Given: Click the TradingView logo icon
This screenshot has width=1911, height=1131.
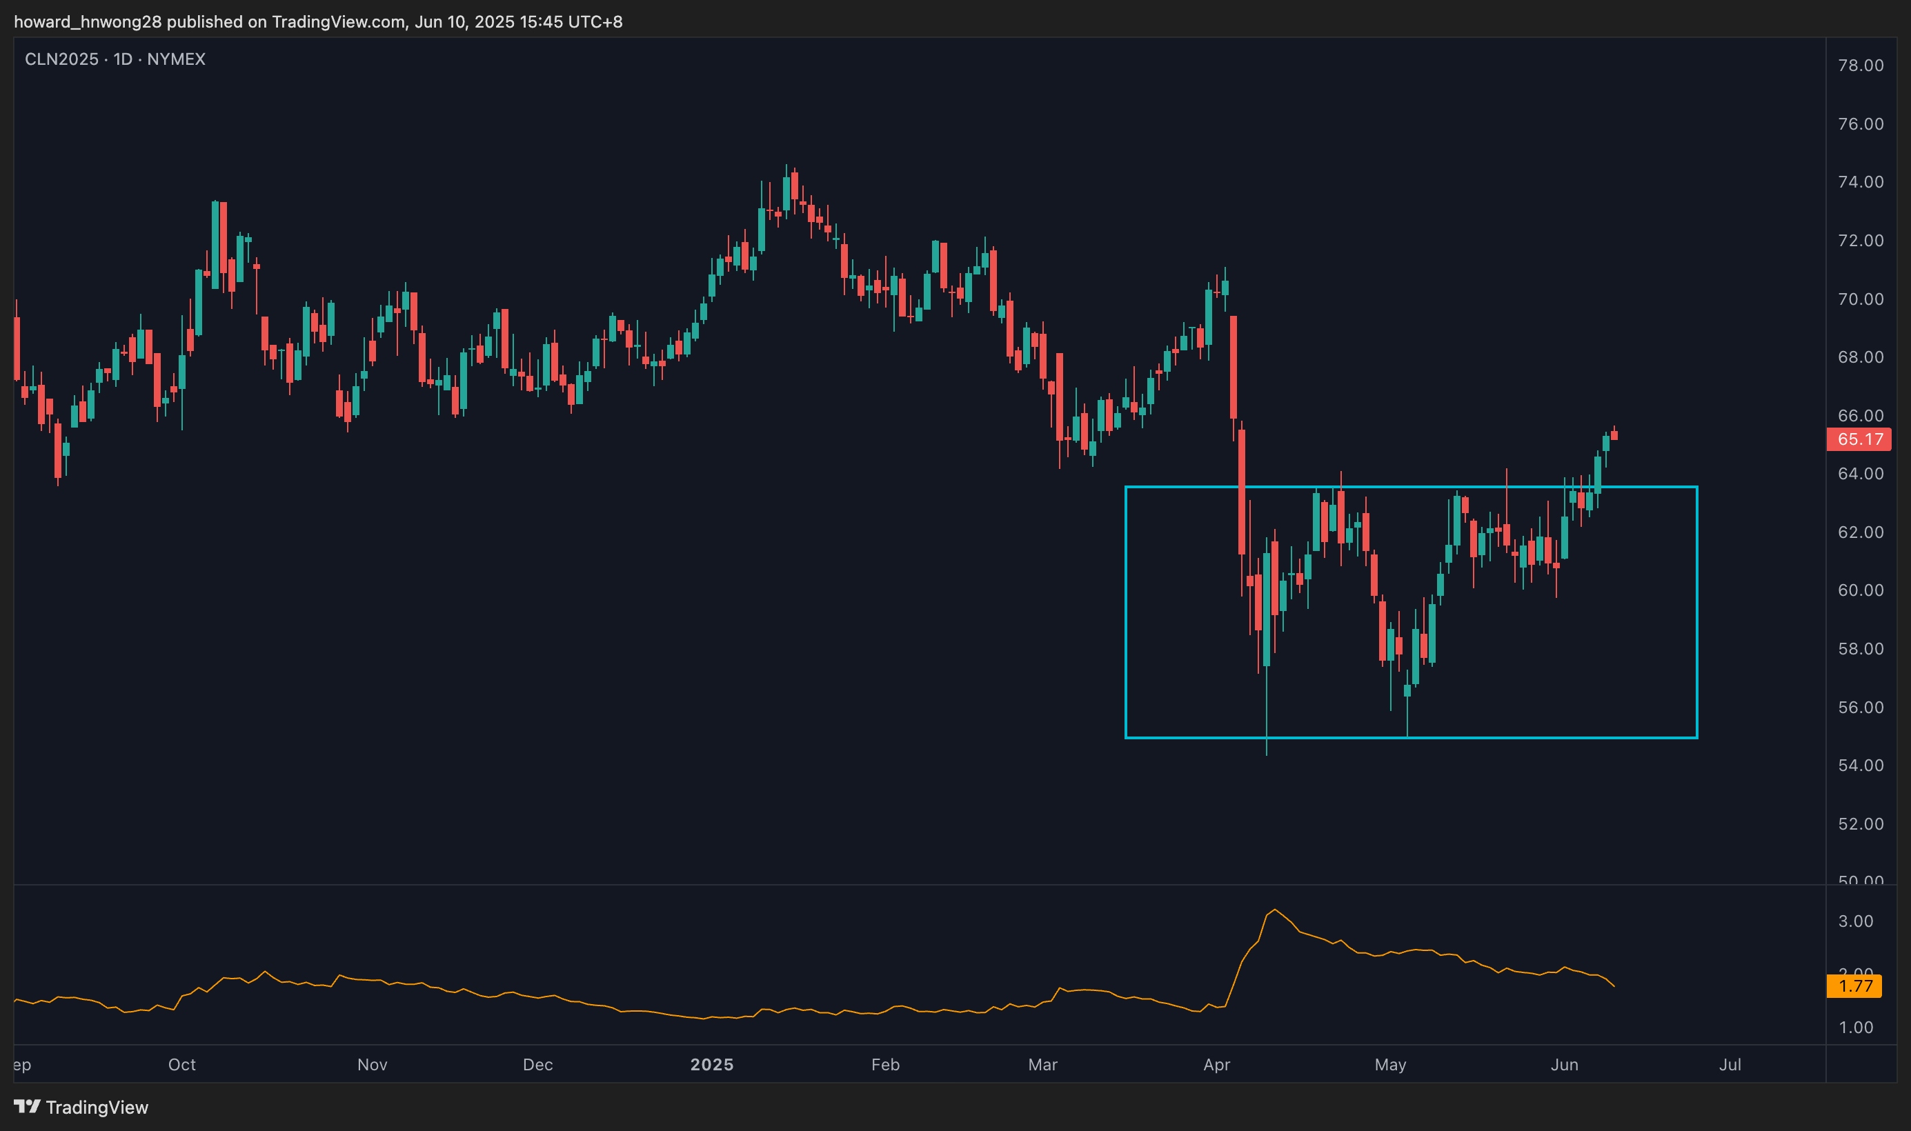Looking at the screenshot, I should (27, 1106).
